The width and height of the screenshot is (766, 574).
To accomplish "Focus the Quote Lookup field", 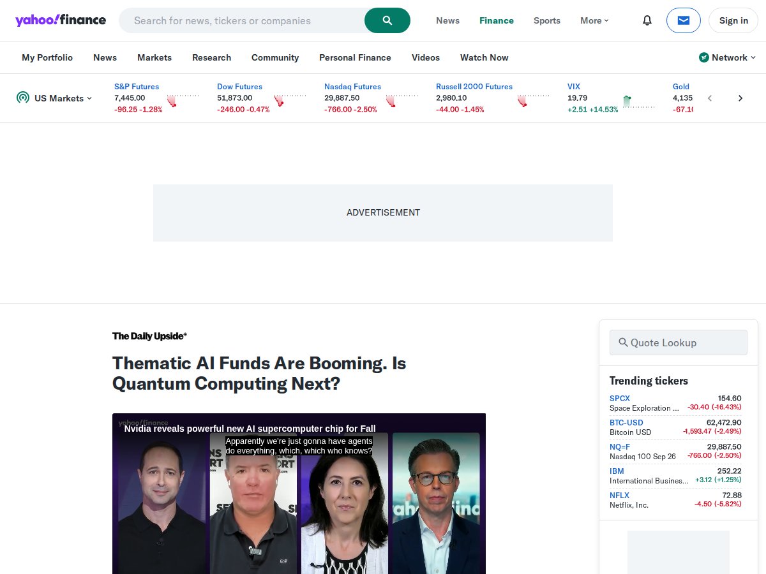I will coord(679,342).
